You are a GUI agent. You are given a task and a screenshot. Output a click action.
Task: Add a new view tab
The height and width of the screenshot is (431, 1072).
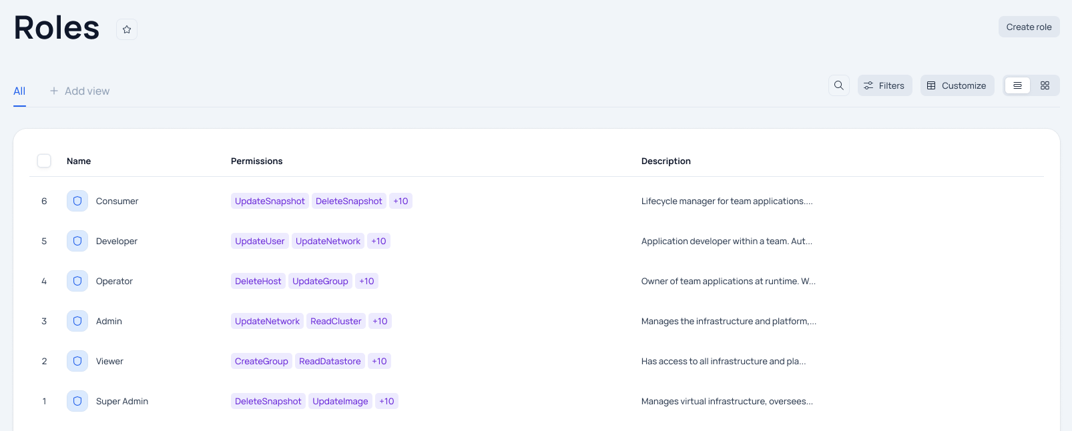[79, 91]
